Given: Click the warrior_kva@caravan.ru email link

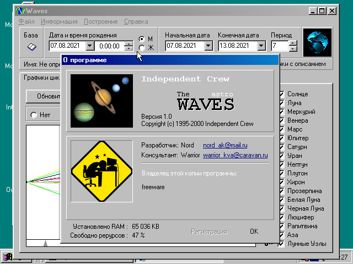Looking at the screenshot, I should [235, 156].
